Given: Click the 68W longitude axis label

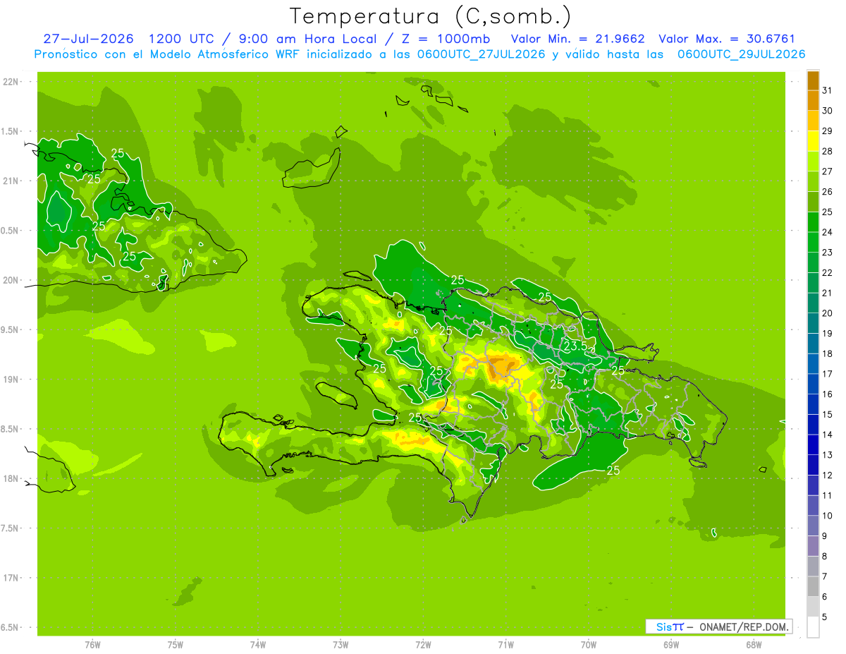Looking at the screenshot, I should pos(754,645).
